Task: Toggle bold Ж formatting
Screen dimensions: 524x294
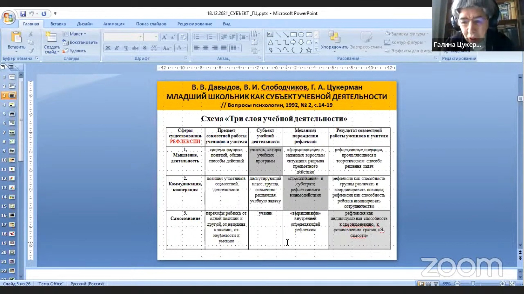Action: 108,48
